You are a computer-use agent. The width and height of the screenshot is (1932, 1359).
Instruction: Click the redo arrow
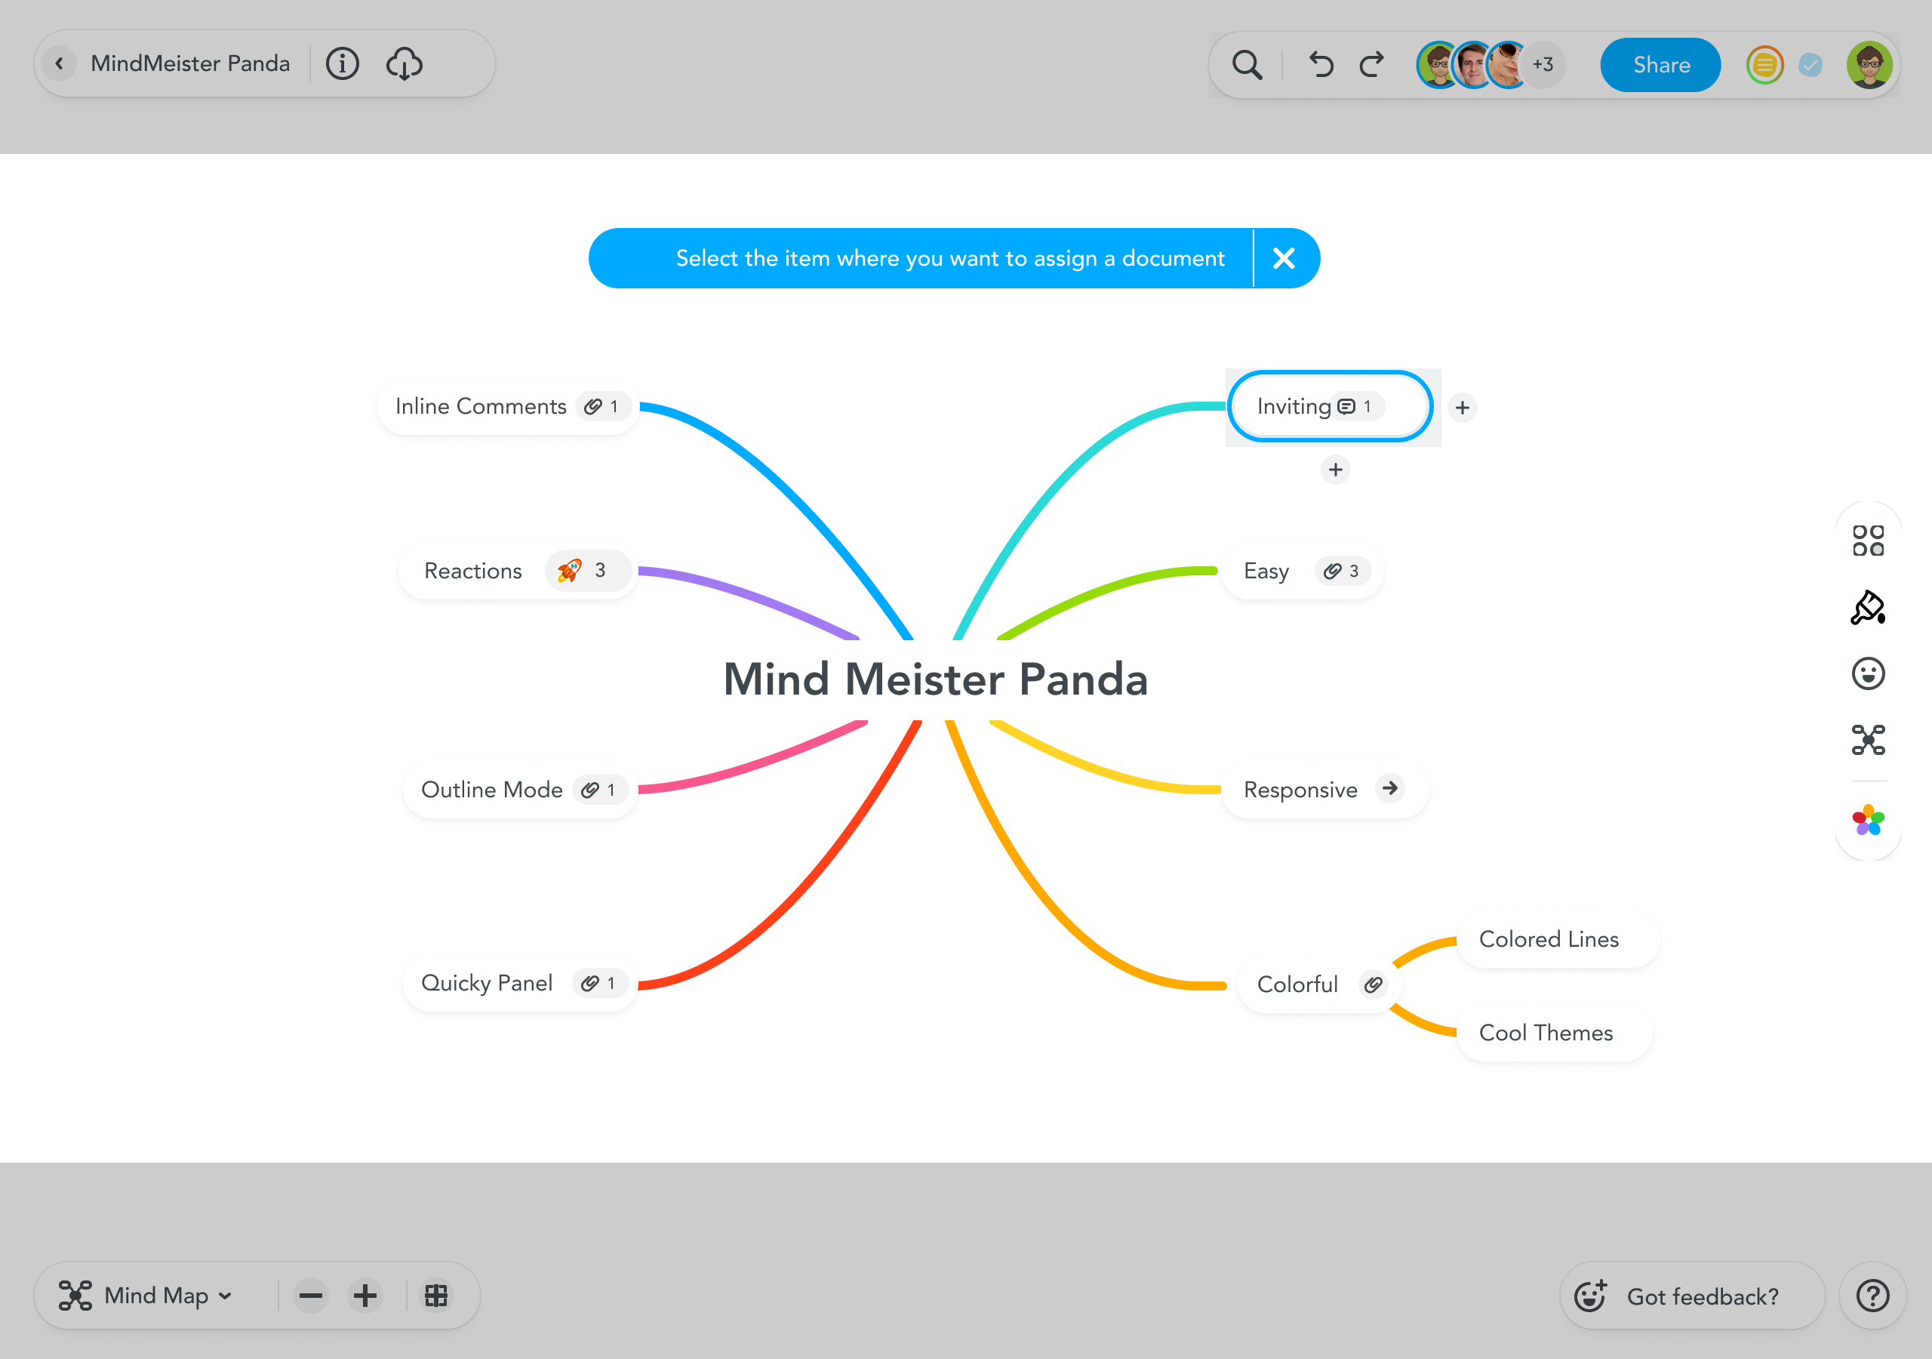pyautogui.click(x=1371, y=65)
